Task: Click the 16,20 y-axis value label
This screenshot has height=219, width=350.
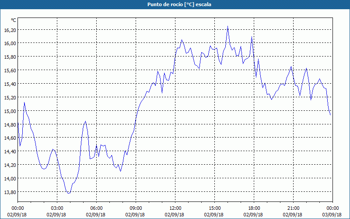Action: click(10, 30)
